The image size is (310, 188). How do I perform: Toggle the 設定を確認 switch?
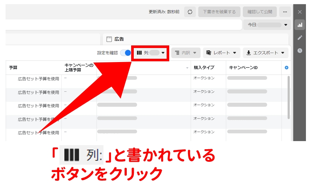[126, 53]
